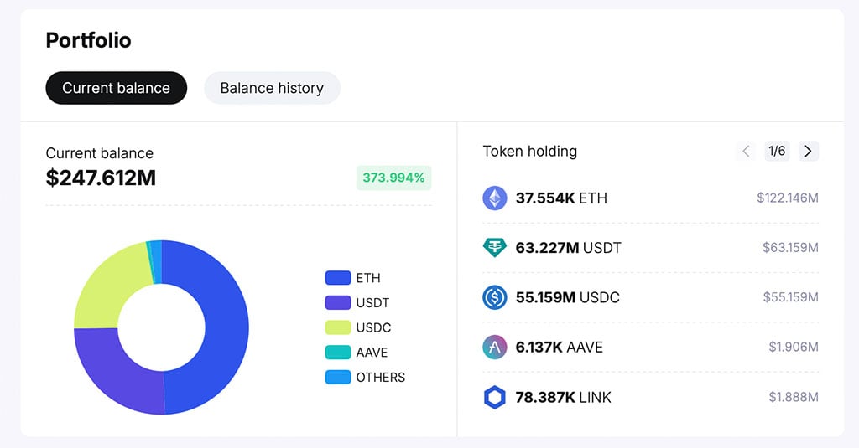This screenshot has height=448, width=859.
Task: Toggle AAVE legend swatch
Action: click(337, 353)
